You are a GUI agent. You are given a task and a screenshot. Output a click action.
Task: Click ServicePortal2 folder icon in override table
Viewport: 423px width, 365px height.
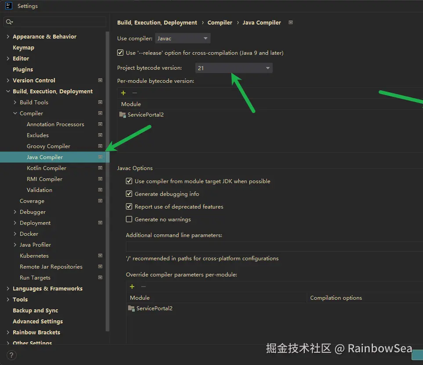131,308
